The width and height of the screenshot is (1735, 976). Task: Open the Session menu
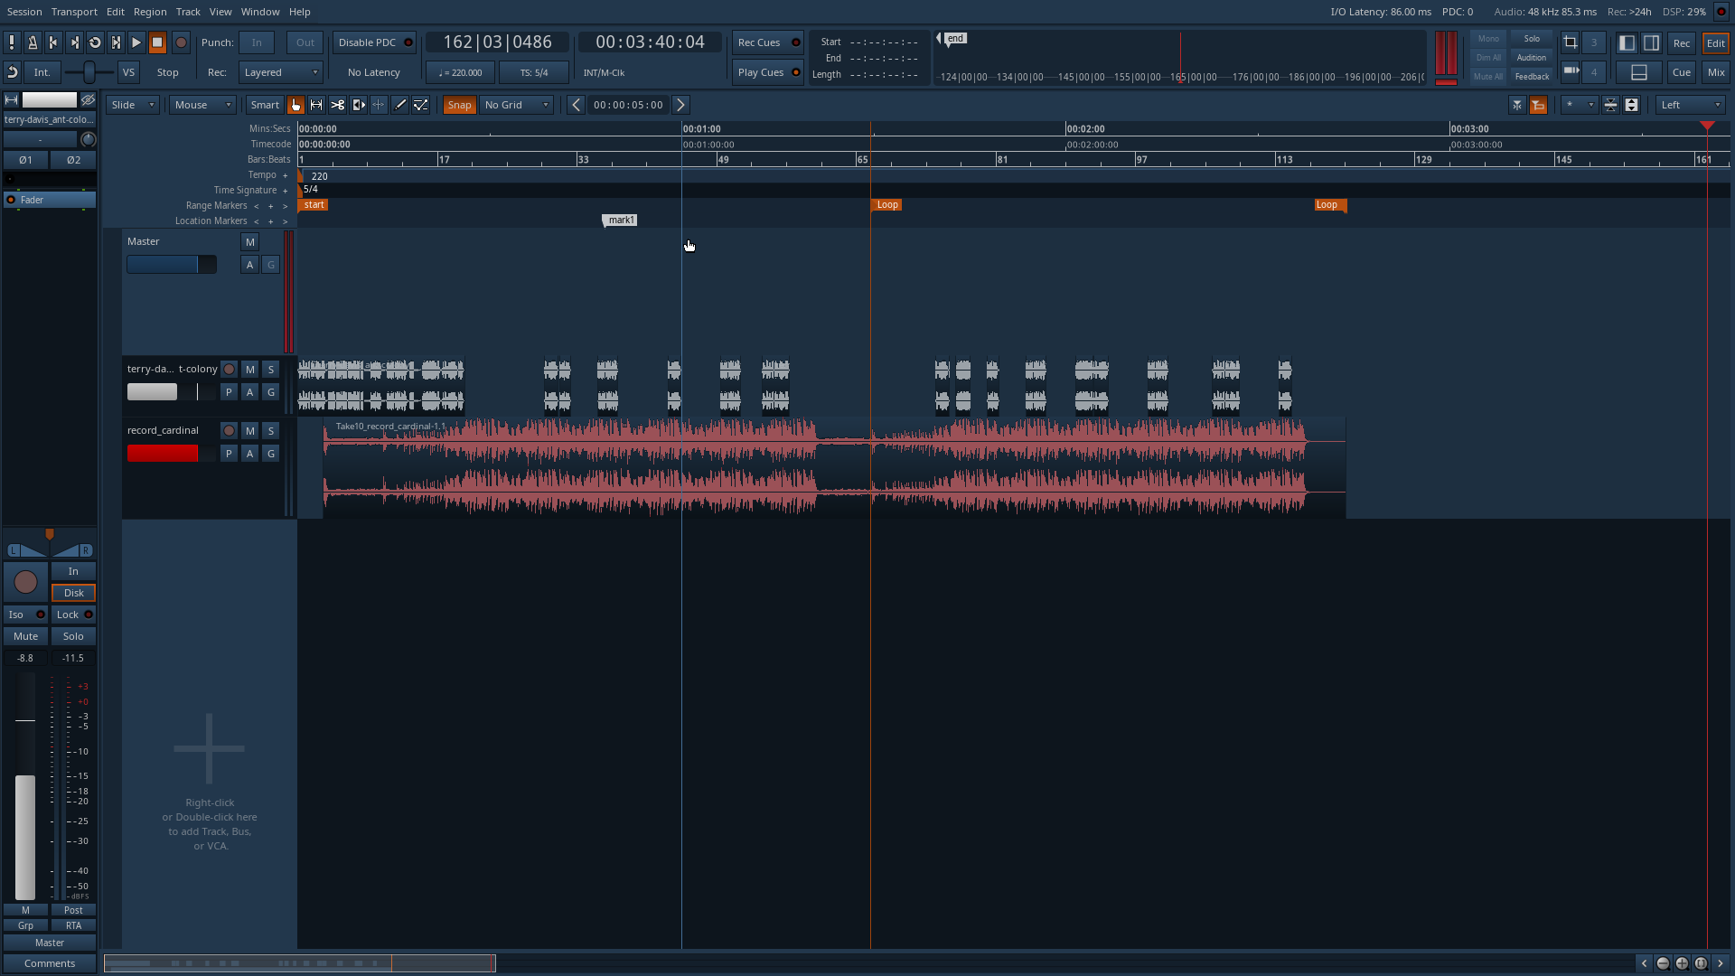coord(24,12)
